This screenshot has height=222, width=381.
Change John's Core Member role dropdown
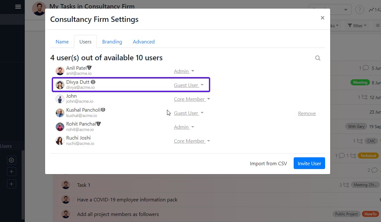pos(192,99)
